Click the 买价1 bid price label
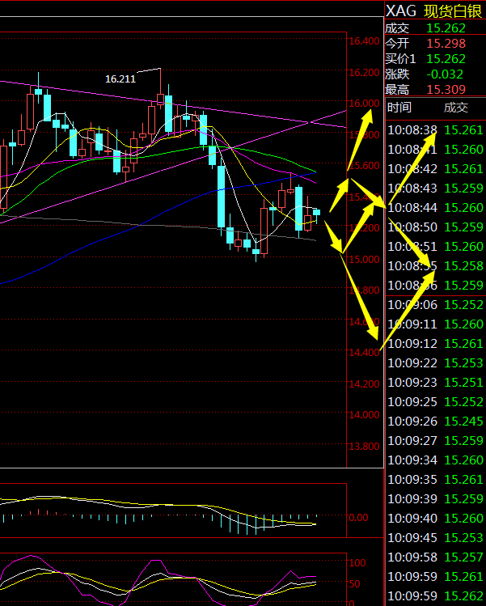486x606 pixels. click(x=400, y=59)
